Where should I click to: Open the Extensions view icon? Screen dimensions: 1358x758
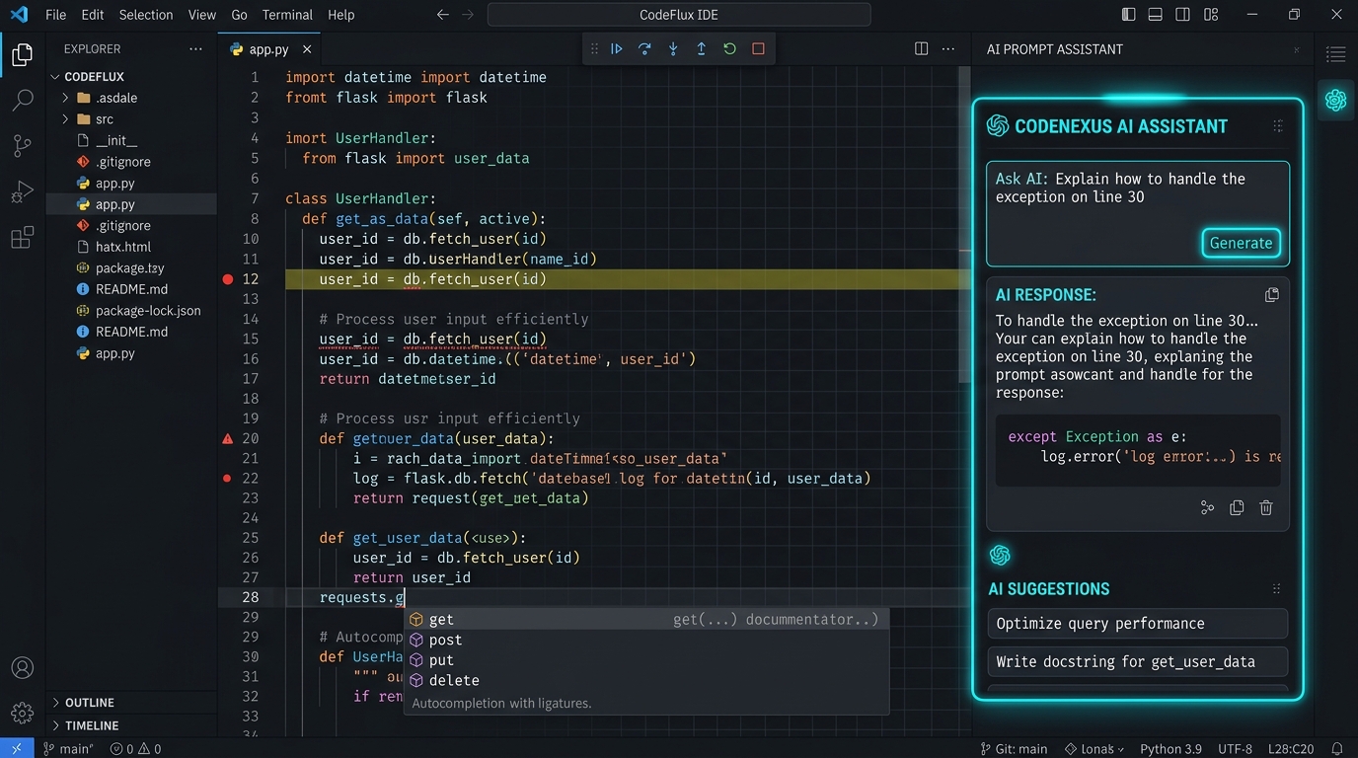(22, 238)
